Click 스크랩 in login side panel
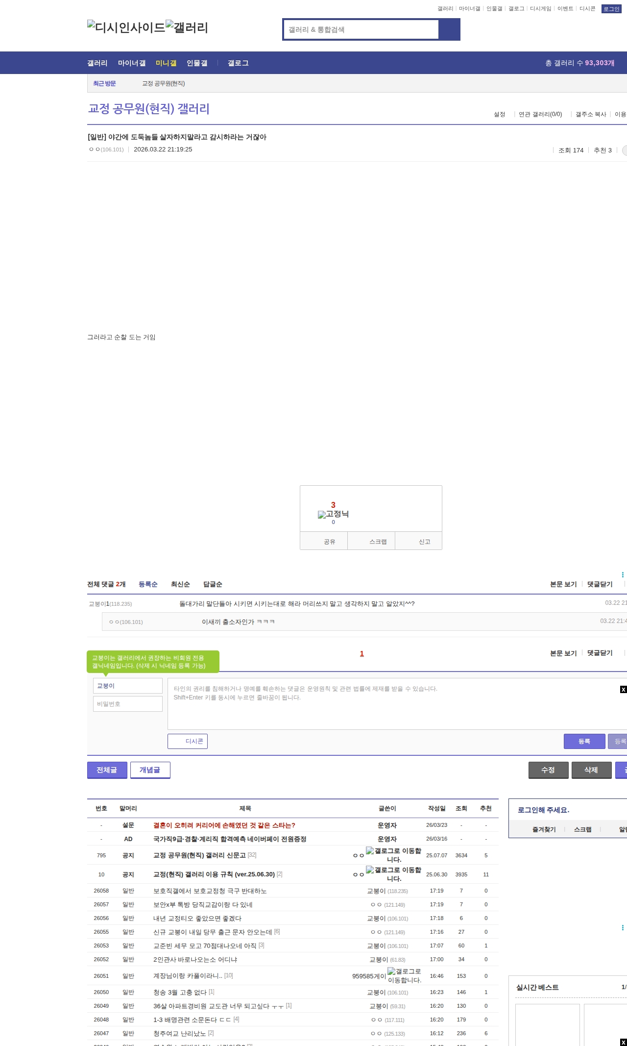 (x=583, y=829)
